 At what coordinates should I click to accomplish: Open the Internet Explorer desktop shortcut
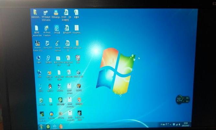click(58, 46)
